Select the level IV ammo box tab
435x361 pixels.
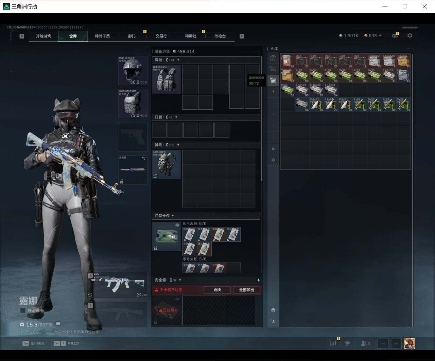point(273,80)
